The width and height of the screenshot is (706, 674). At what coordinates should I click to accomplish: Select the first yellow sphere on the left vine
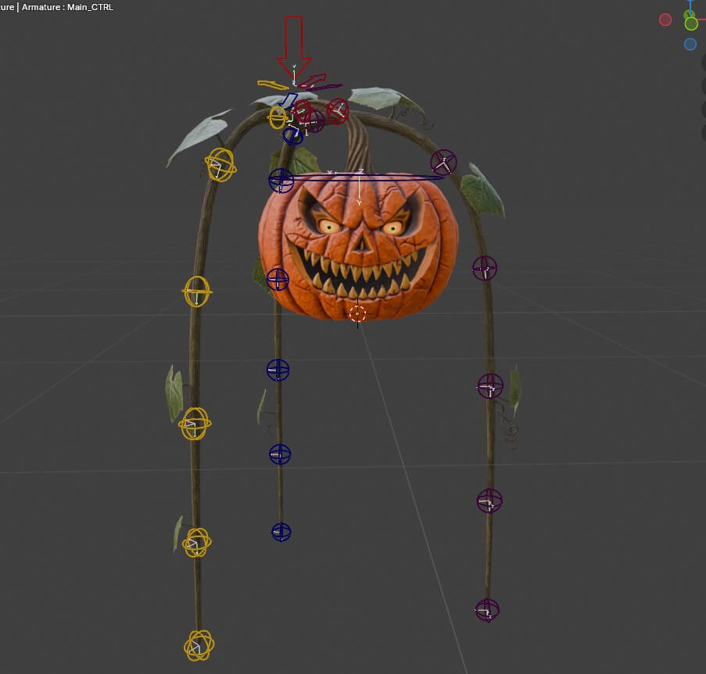coord(220,165)
